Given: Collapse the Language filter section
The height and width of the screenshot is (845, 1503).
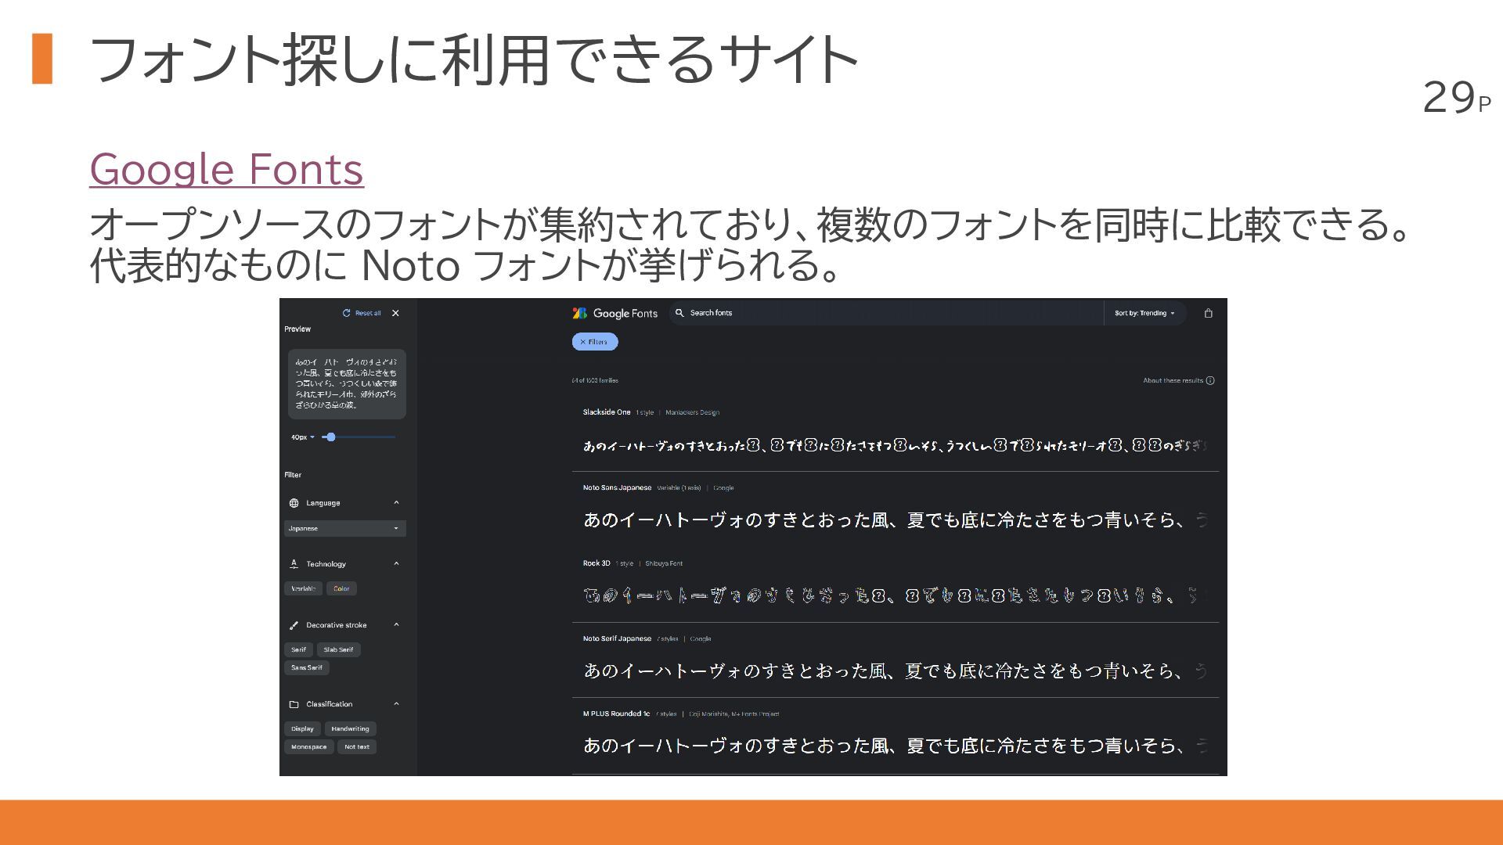Looking at the screenshot, I should pos(396,502).
